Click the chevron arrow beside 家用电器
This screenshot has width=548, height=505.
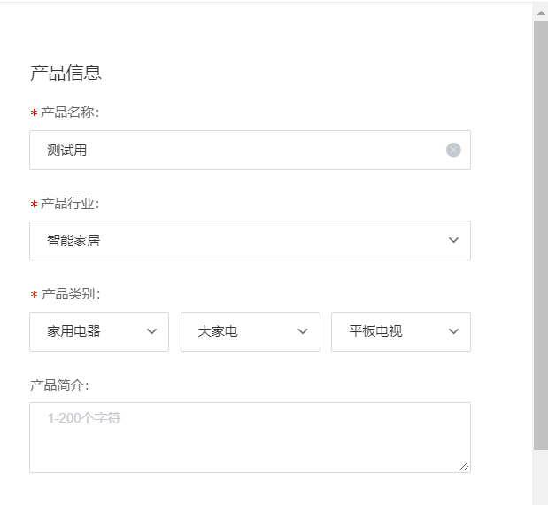(151, 331)
